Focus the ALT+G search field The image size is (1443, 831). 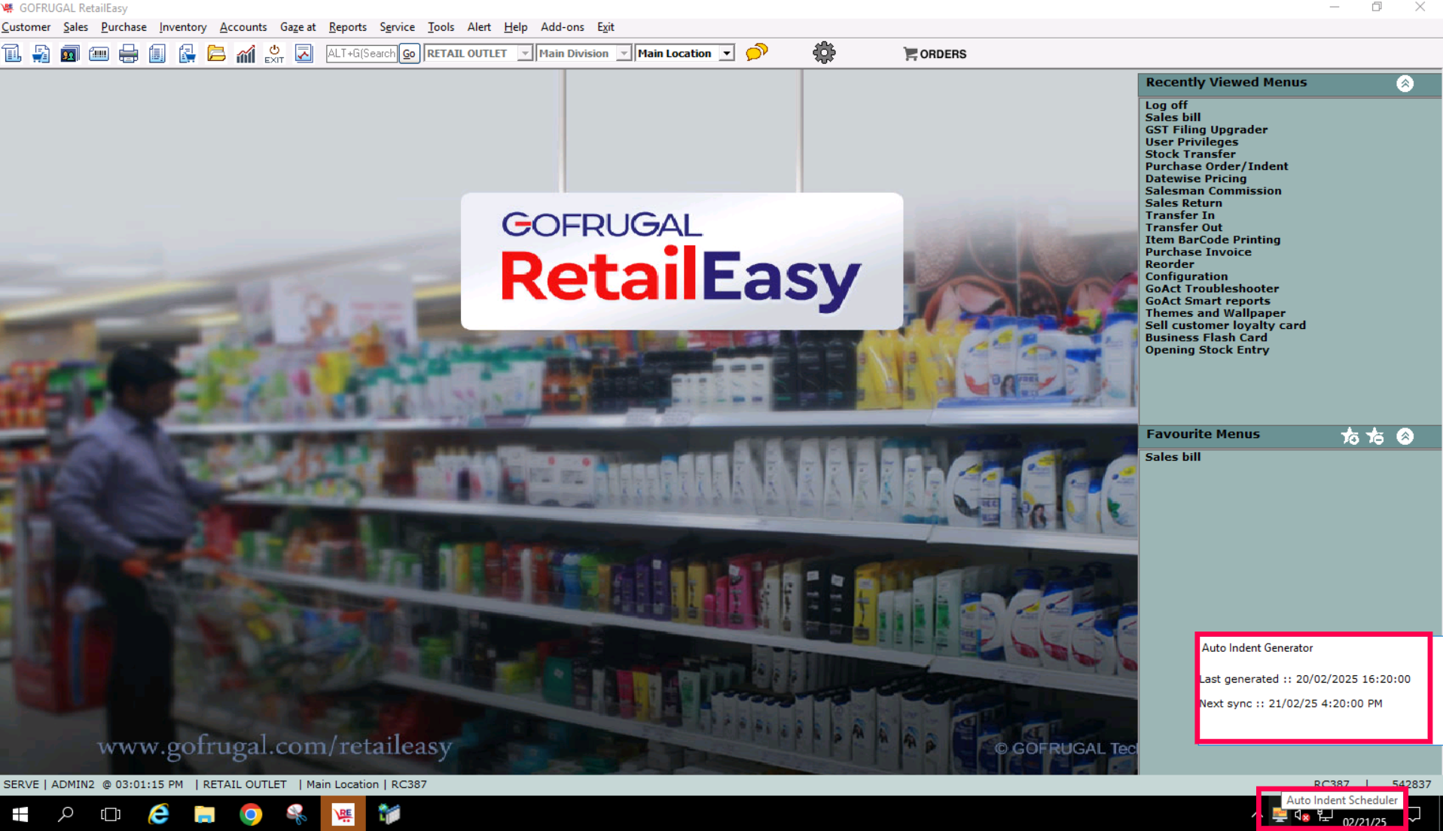tap(362, 53)
